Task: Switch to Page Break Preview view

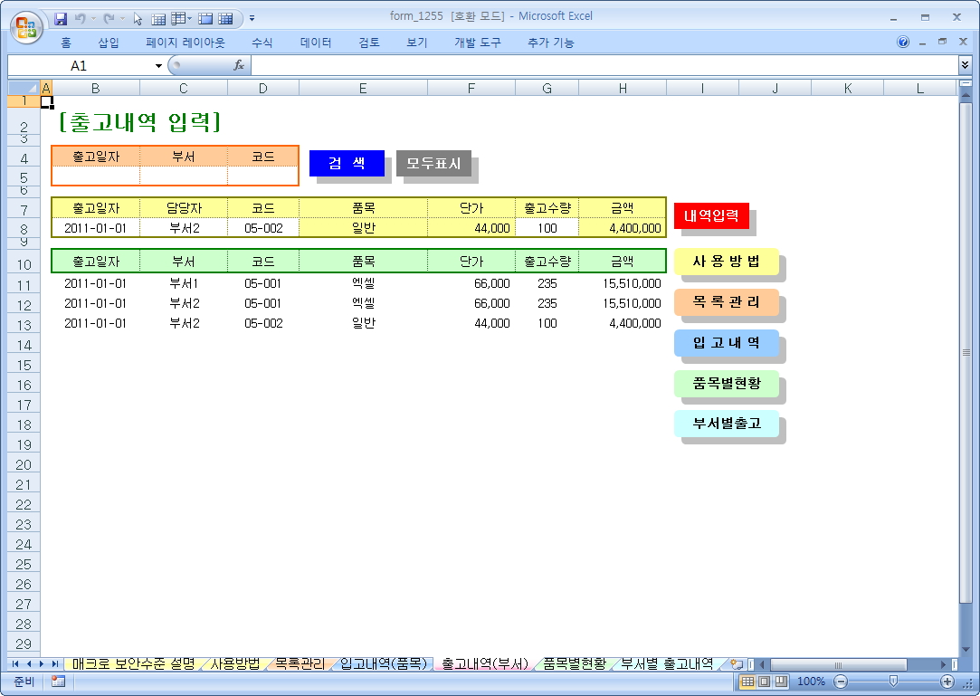Action: [x=781, y=681]
